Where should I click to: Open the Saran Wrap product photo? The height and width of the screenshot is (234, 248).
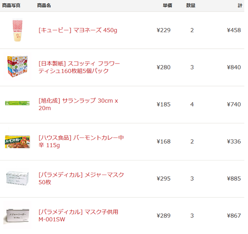[x=17, y=103]
